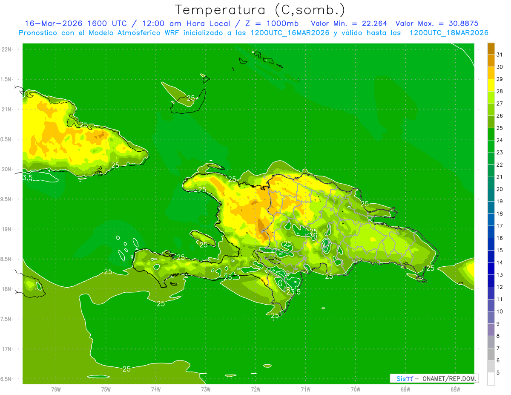
Task: Click the legend value 31
Action: pos(500,54)
